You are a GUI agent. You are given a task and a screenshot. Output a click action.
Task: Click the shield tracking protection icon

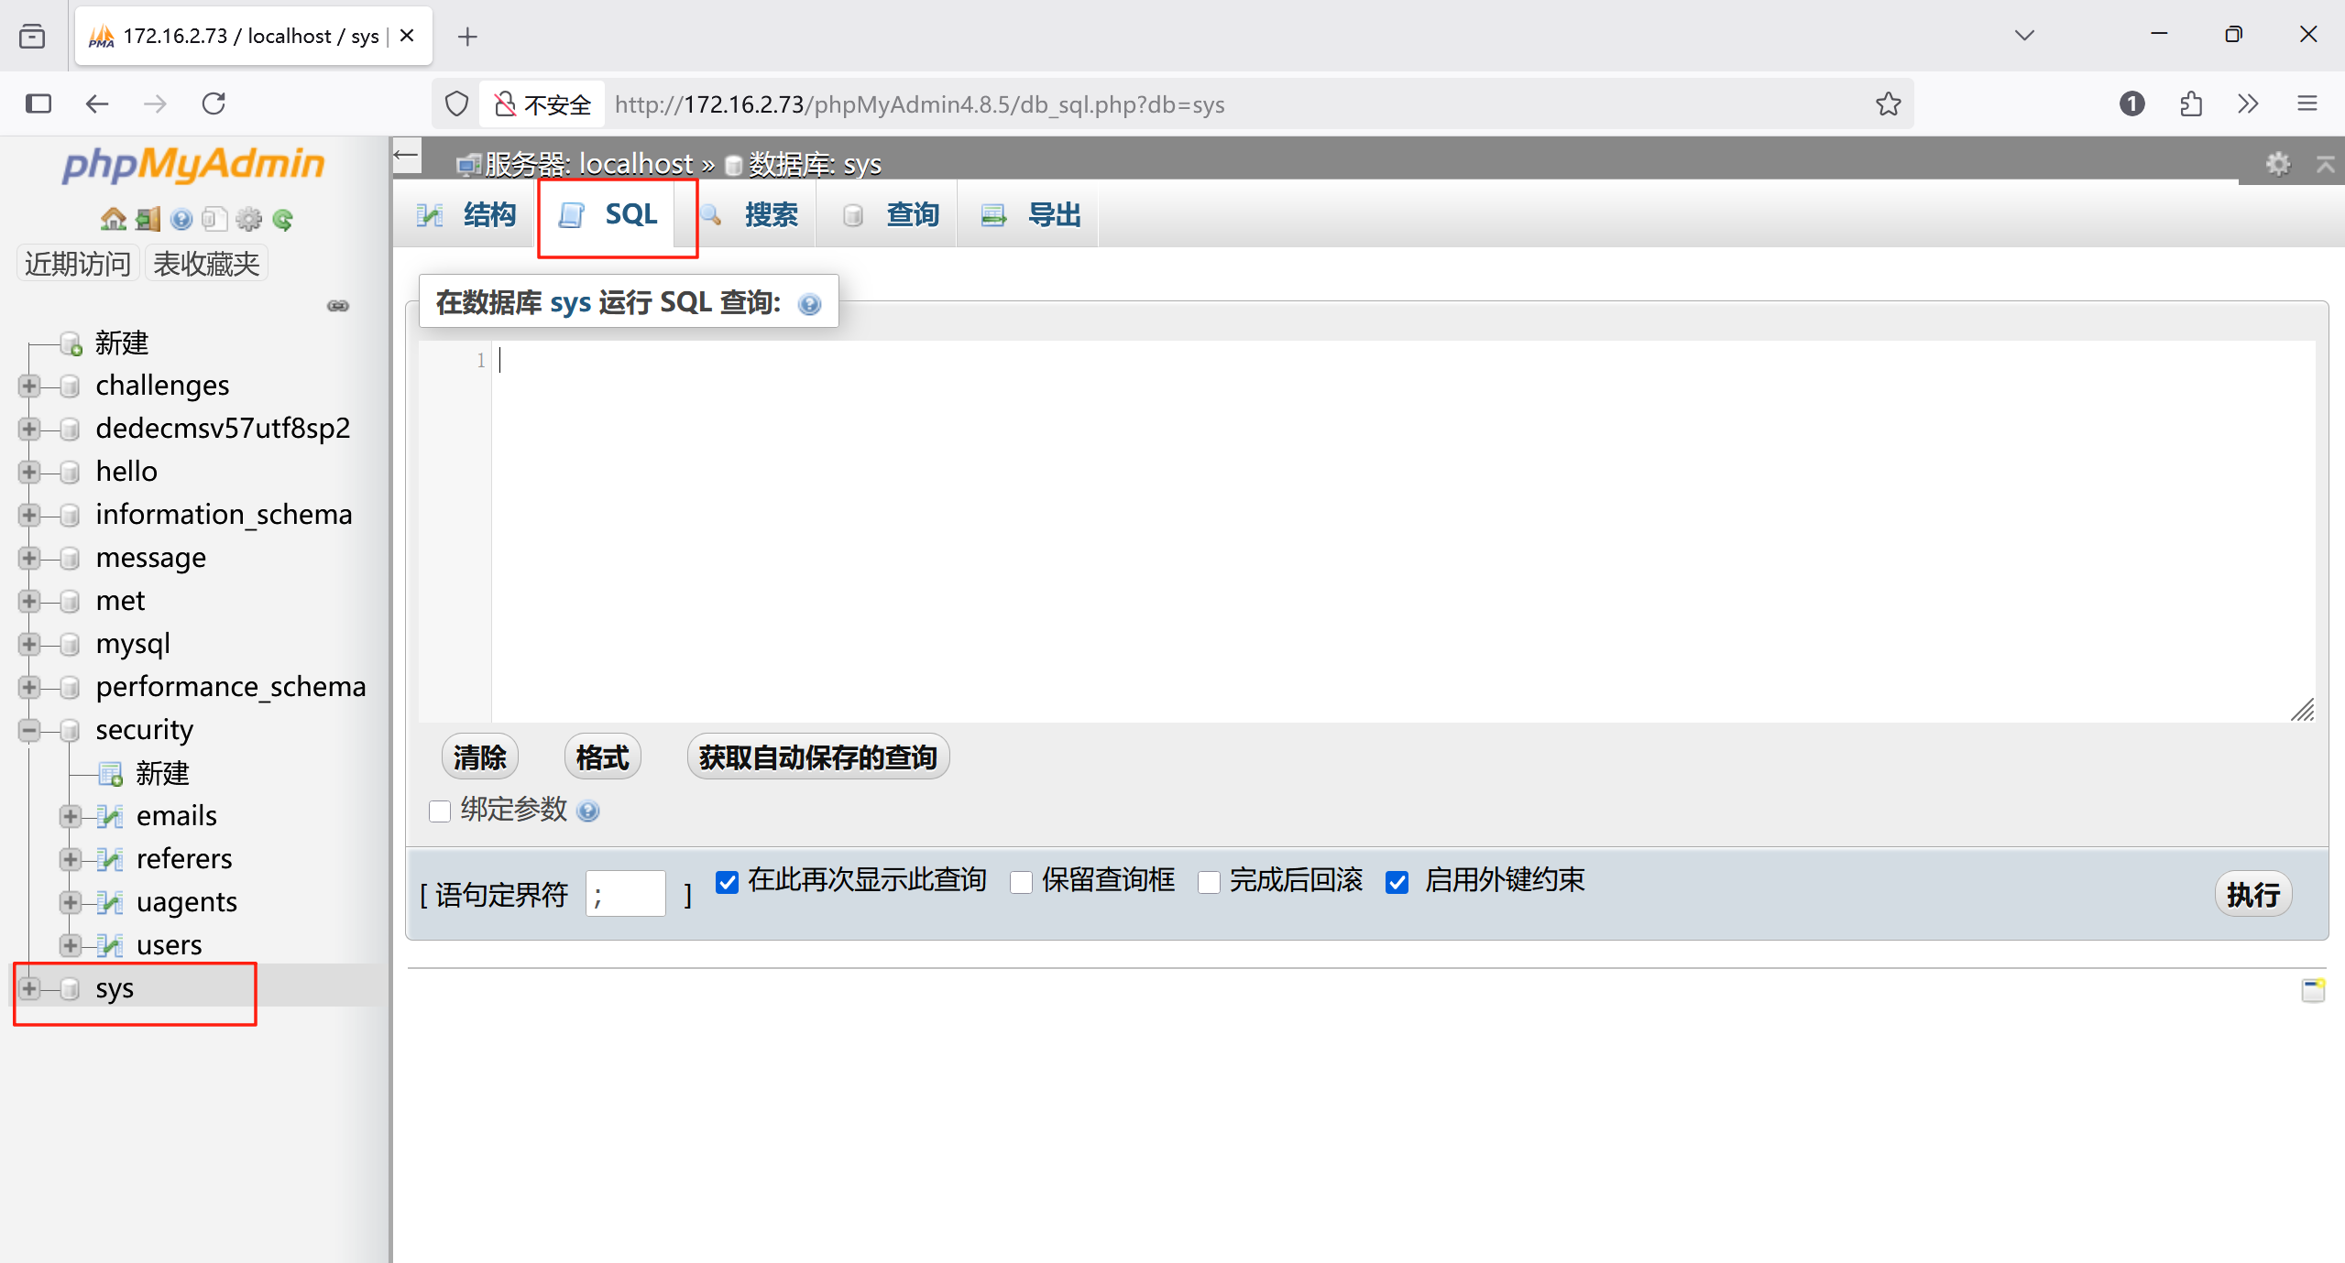tap(456, 104)
